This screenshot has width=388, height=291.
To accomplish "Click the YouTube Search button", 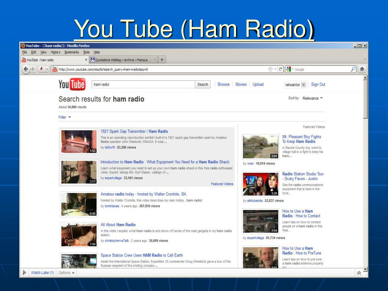I will point(203,84).
